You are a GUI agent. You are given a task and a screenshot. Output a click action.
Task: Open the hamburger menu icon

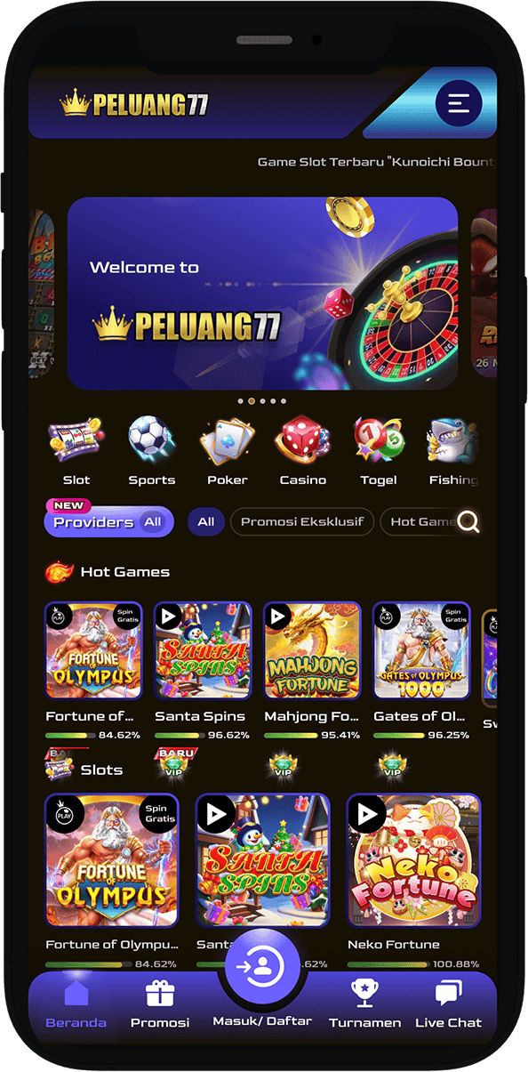click(x=459, y=104)
